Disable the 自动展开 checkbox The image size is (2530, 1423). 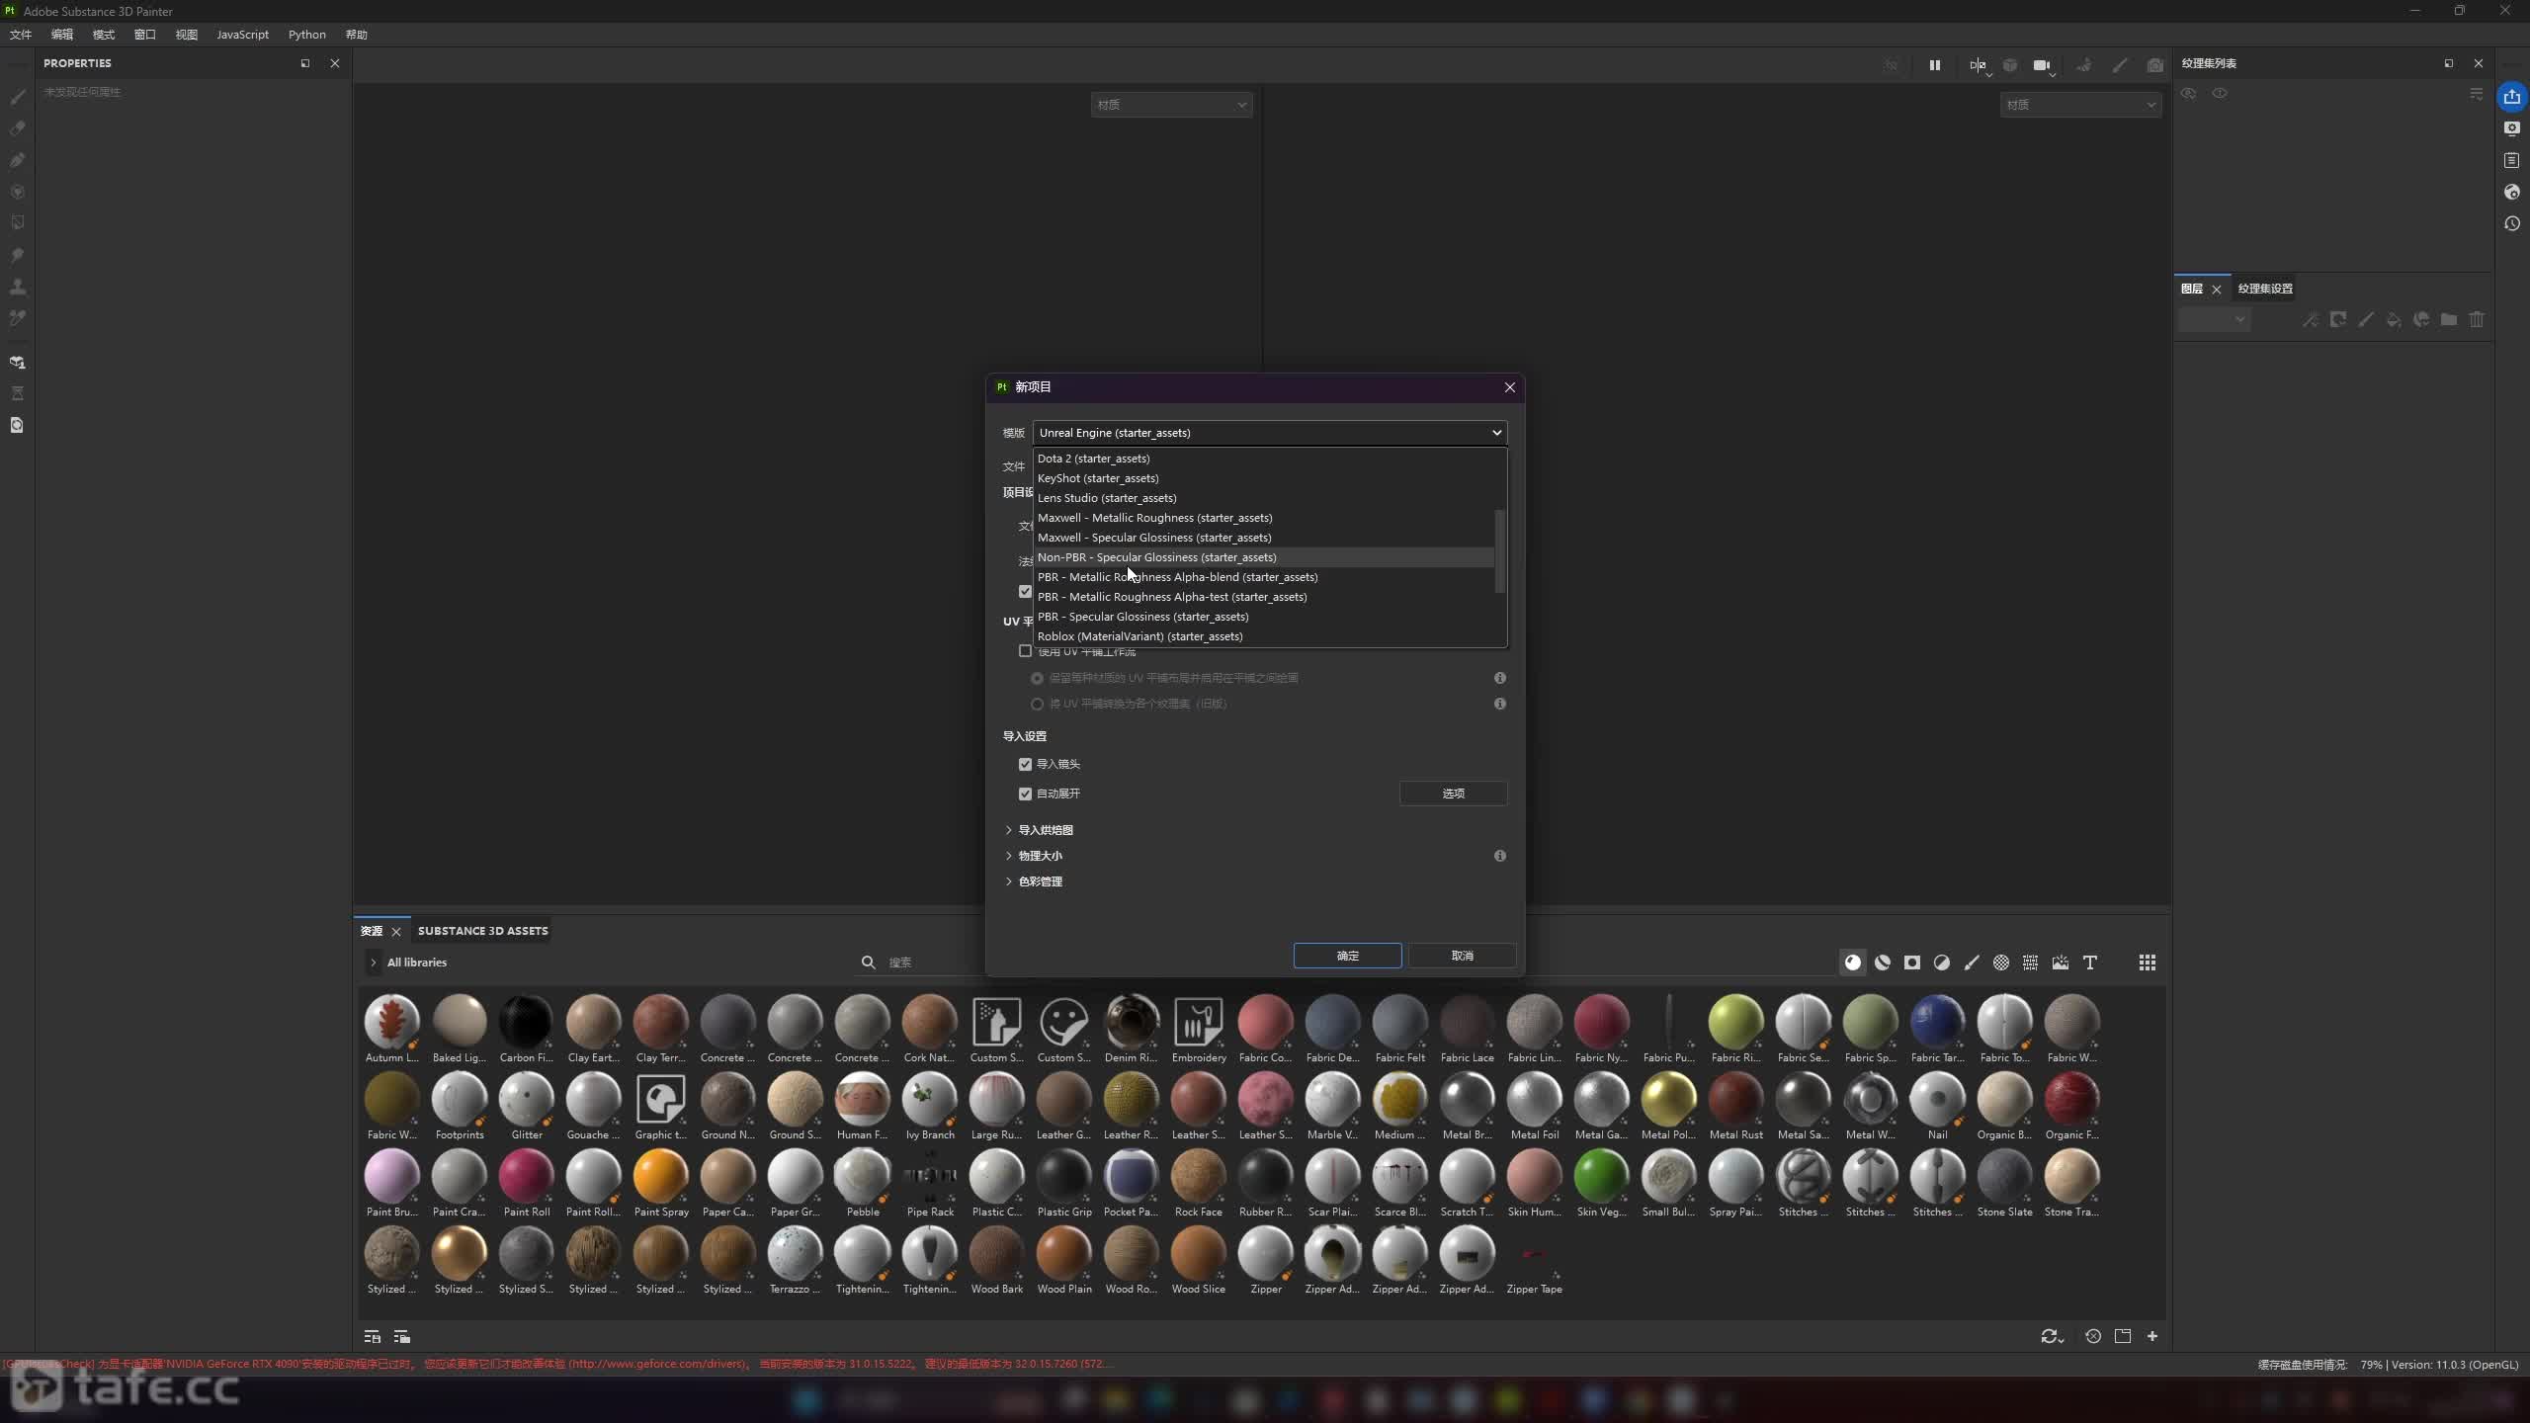tap(1025, 794)
